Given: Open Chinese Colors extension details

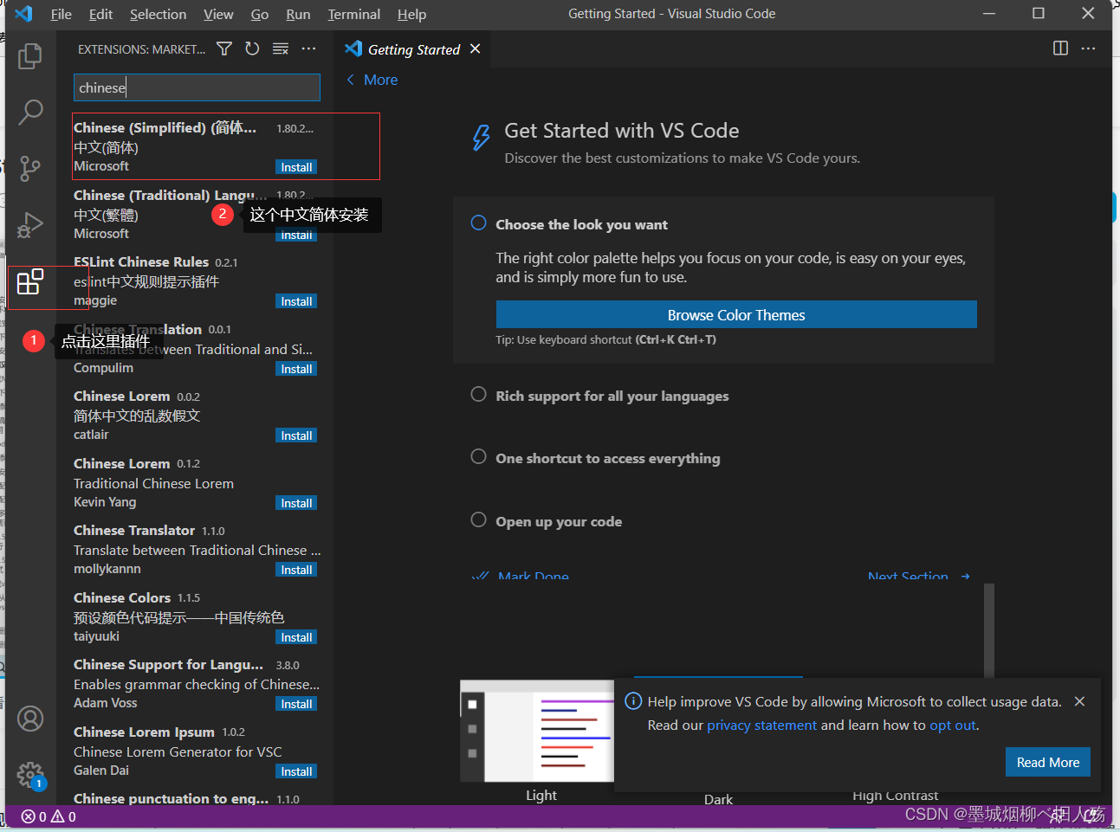Looking at the screenshot, I should click(197, 616).
